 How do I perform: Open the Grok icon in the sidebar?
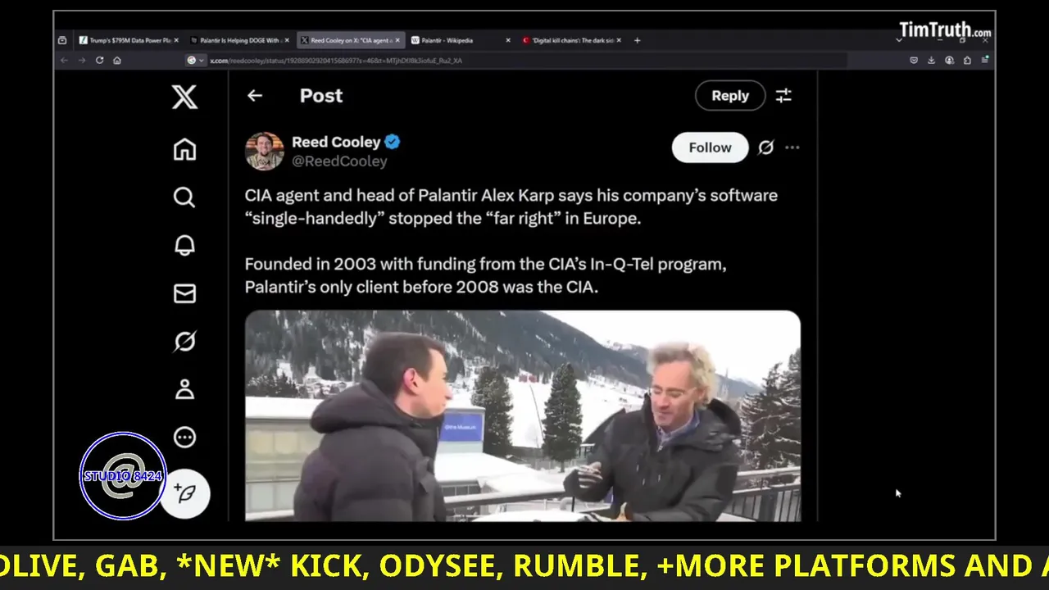click(184, 341)
